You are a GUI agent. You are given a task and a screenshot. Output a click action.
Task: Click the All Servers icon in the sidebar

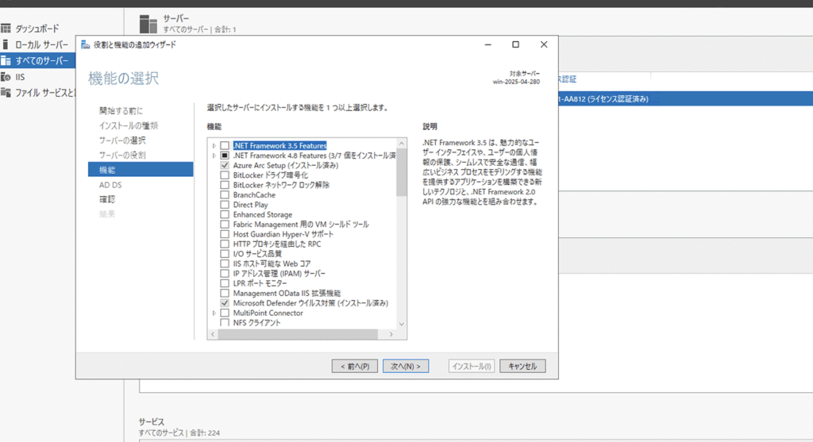[6, 60]
